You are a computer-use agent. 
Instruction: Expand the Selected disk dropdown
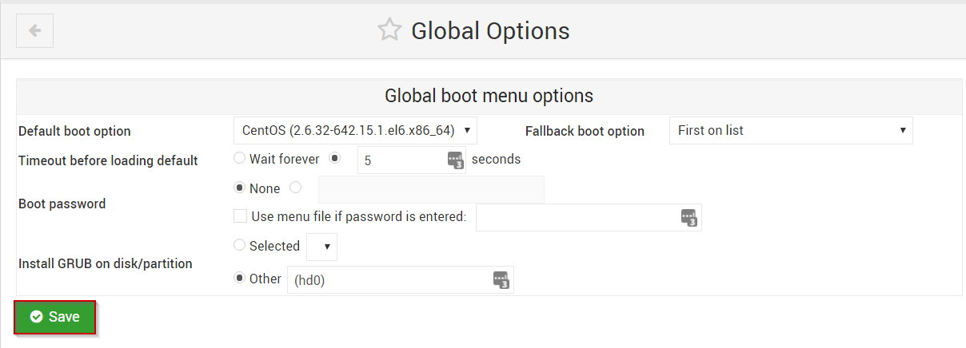point(321,247)
